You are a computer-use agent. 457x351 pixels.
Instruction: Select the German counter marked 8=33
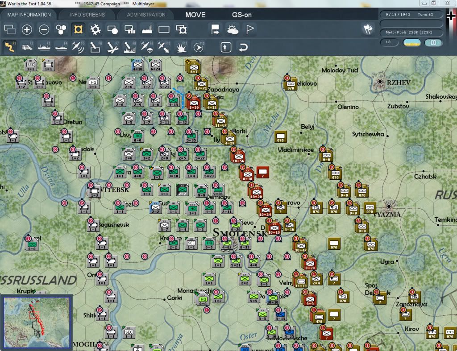coord(245,243)
